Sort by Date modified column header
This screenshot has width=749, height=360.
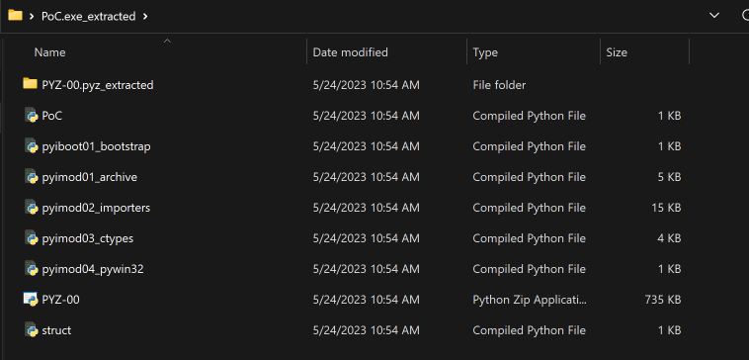[350, 52]
